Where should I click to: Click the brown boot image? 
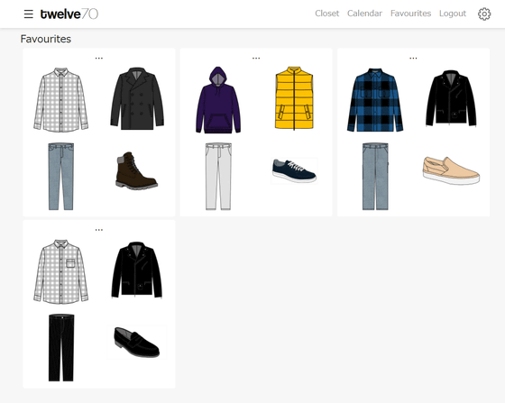pyautogui.click(x=136, y=170)
